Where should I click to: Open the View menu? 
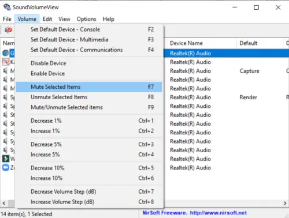point(64,19)
